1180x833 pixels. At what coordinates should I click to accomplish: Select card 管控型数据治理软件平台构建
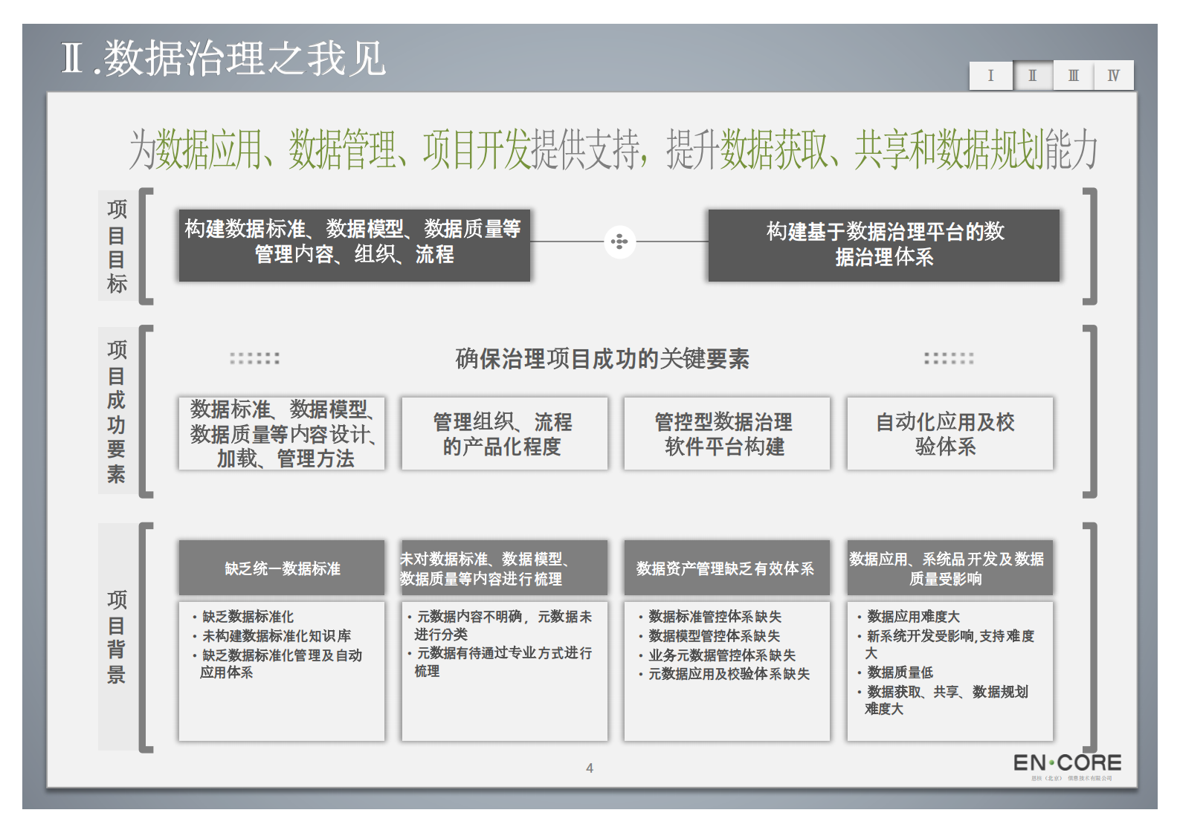point(726,433)
